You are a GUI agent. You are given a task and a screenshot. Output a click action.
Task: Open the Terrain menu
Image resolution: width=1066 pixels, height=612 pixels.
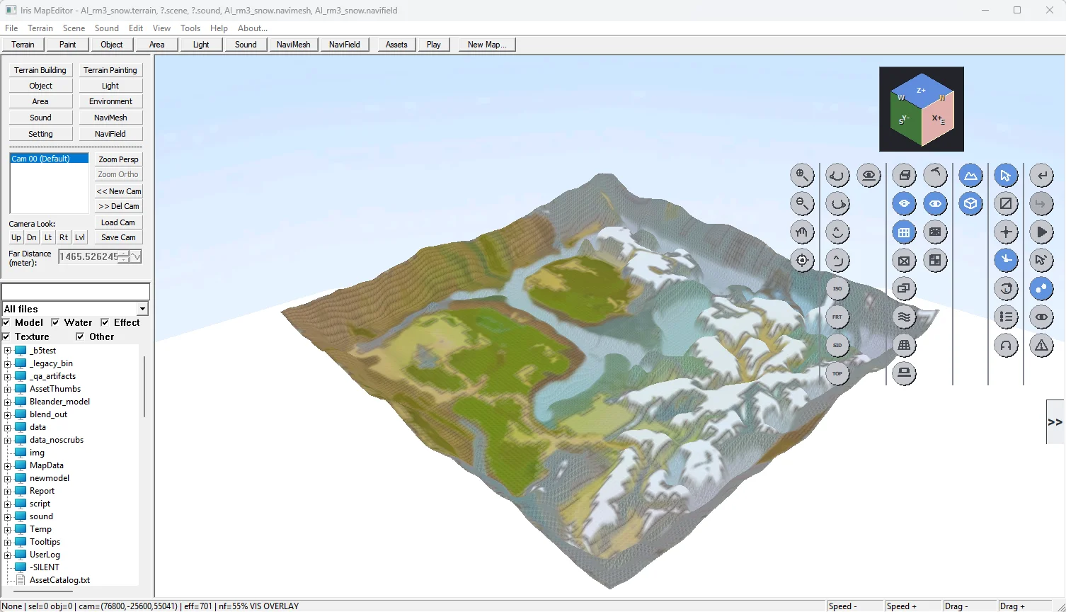click(x=40, y=28)
